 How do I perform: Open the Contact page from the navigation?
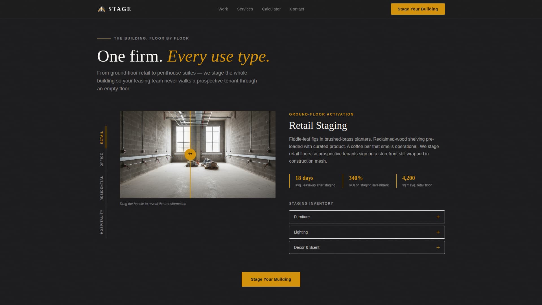[x=297, y=9]
